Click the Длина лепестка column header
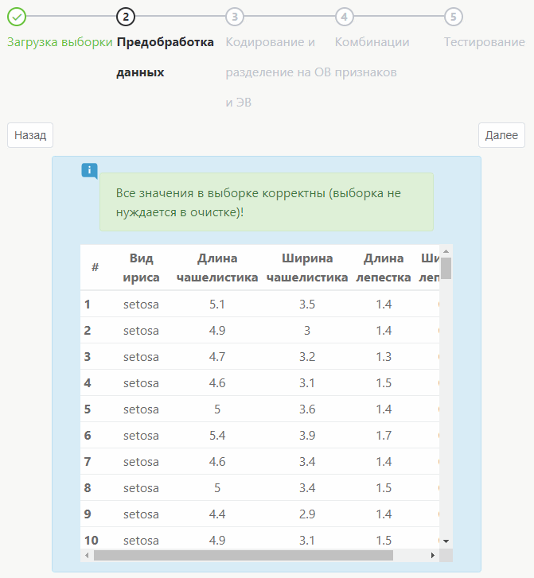 (x=384, y=268)
